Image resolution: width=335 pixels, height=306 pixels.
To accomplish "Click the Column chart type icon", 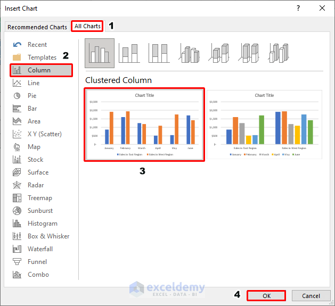I will tap(17, 70).
